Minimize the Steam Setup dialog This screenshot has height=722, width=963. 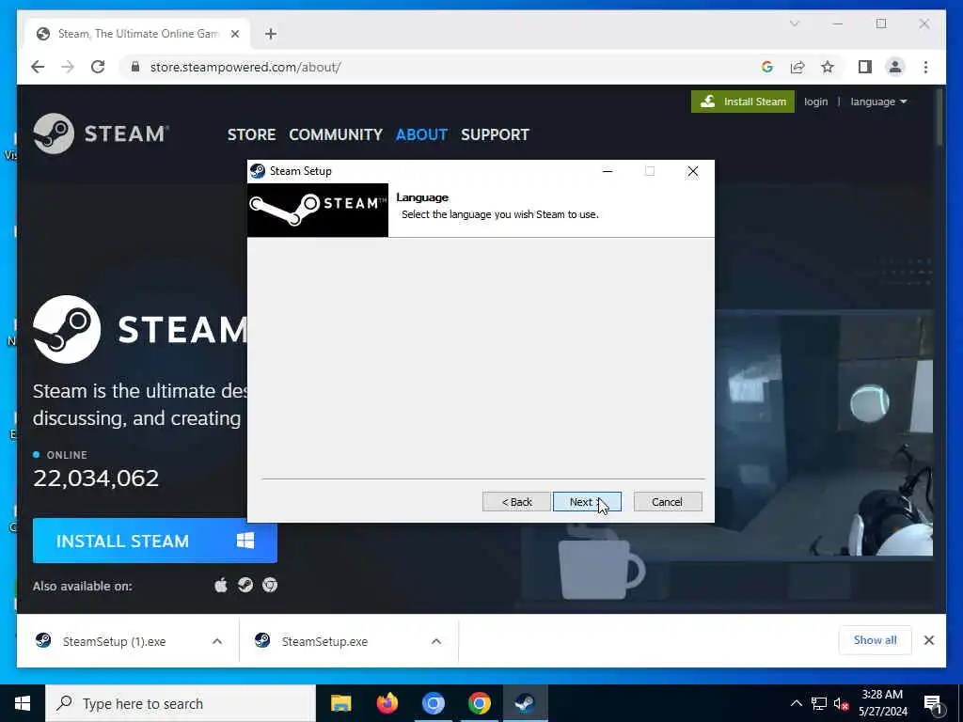pos(608,171)
